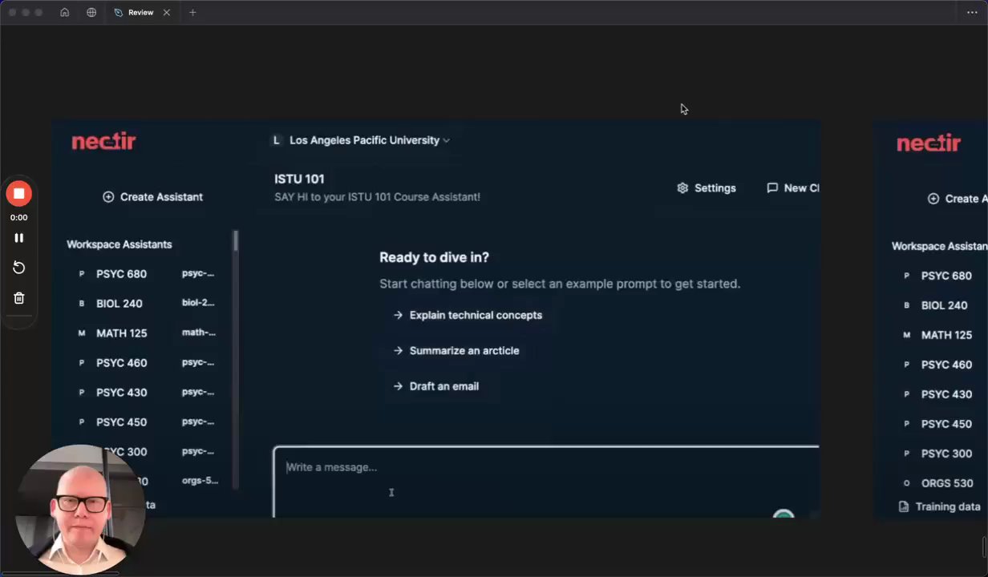The image size is (988, 577).
Task: Click the SAY HI to your ISTU 101 subtitle
Action: (x=377, y=196)
